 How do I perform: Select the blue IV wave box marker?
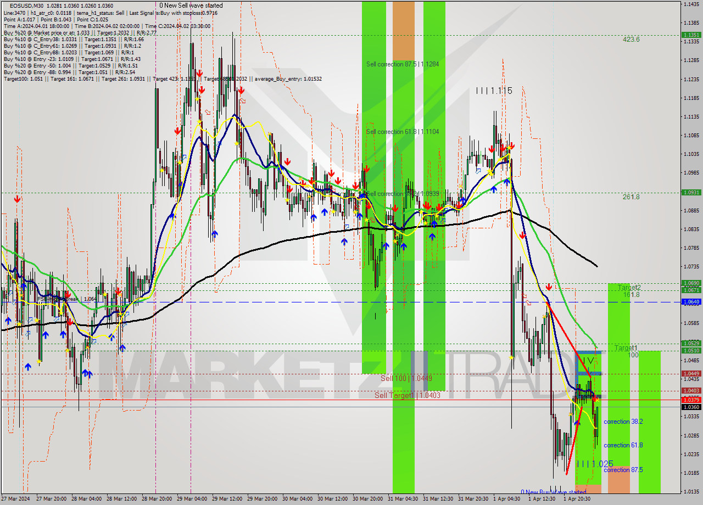click(589, 361)
